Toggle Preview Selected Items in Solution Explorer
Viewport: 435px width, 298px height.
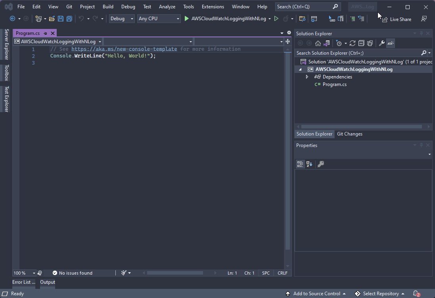tap(390, 43)
